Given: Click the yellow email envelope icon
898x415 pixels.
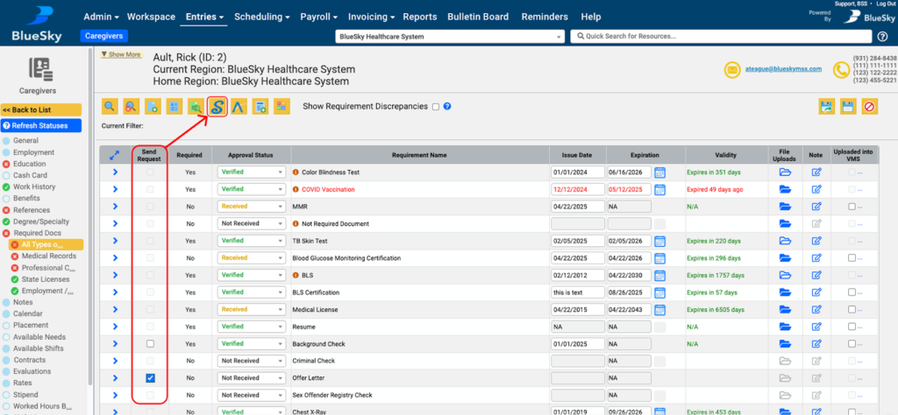Looking at the screenshot, I should pyautogui.click(x=732, y=70).
